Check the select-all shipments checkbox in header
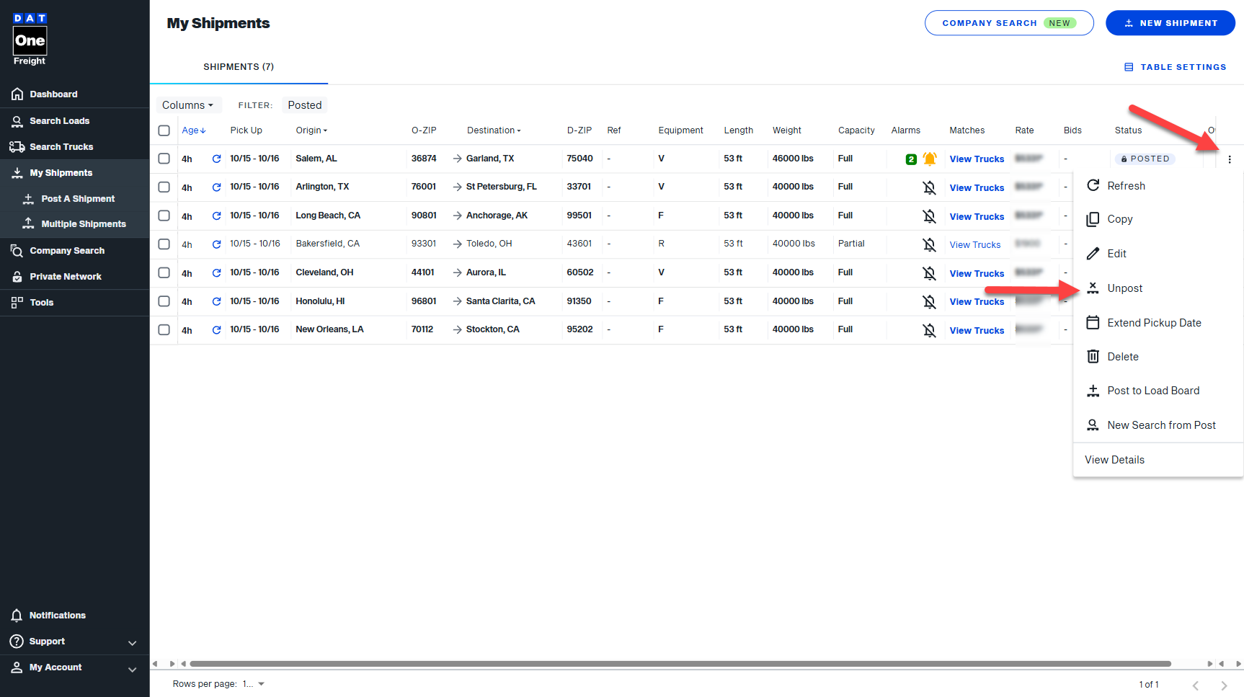1244x697 pixels. [x=164, y=130]
